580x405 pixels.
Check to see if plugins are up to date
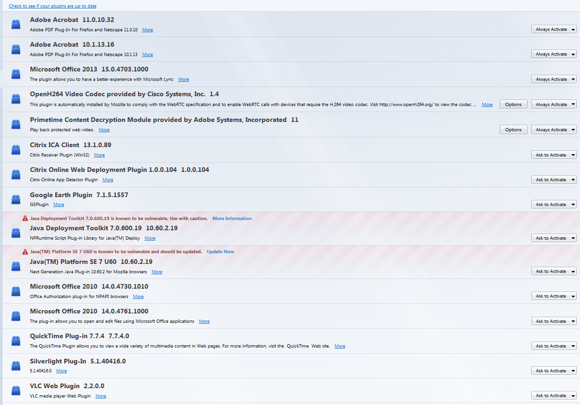point(53,6)
